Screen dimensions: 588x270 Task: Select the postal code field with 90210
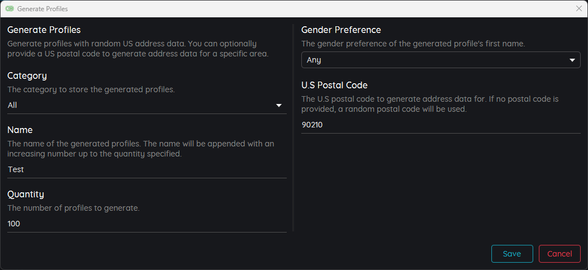coord(440,125)
